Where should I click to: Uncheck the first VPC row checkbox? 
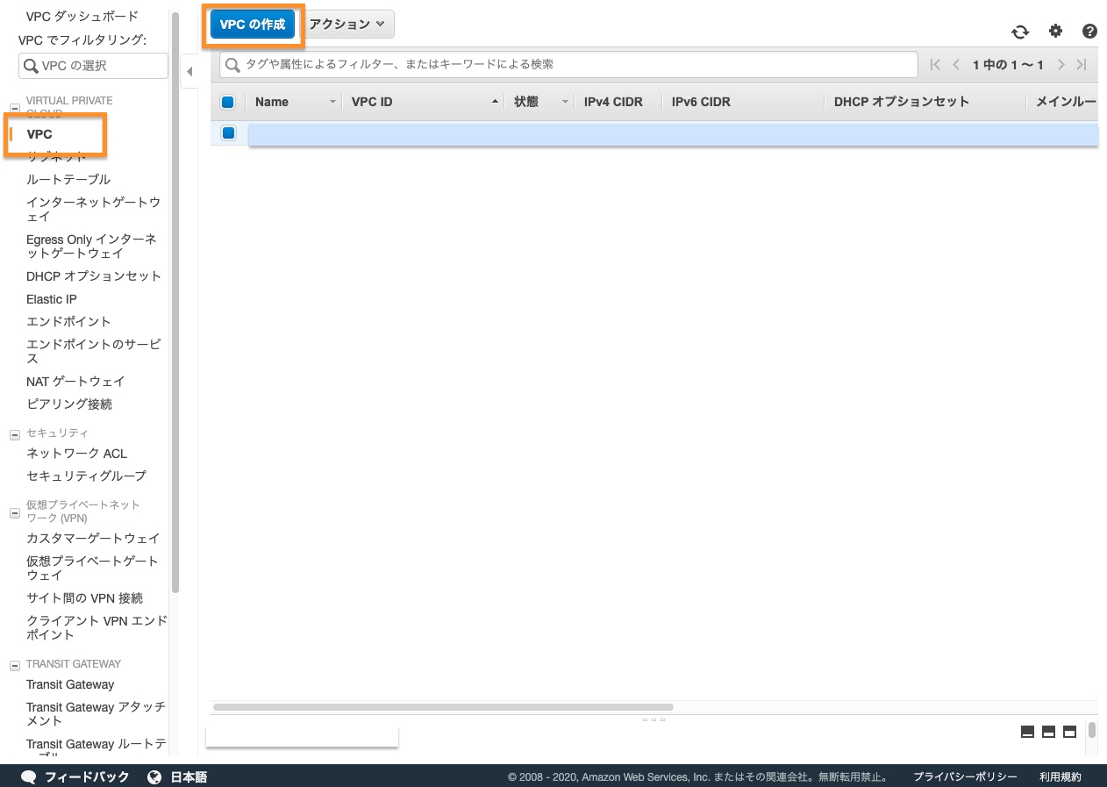pyautogui.click(x=228, y=133)
